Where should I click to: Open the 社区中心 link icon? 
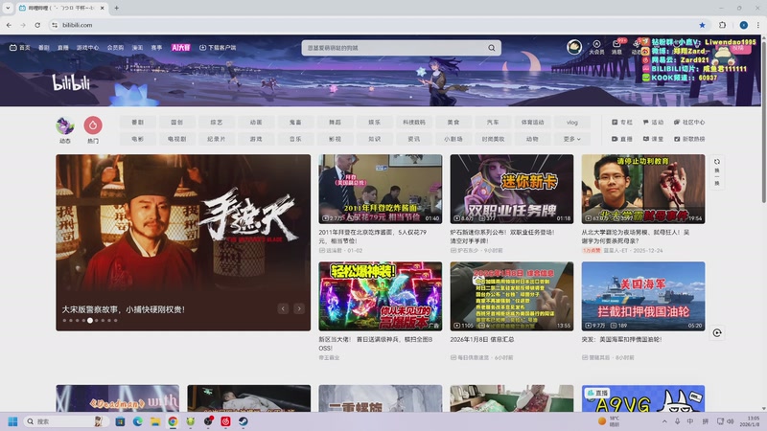point(677,123)
